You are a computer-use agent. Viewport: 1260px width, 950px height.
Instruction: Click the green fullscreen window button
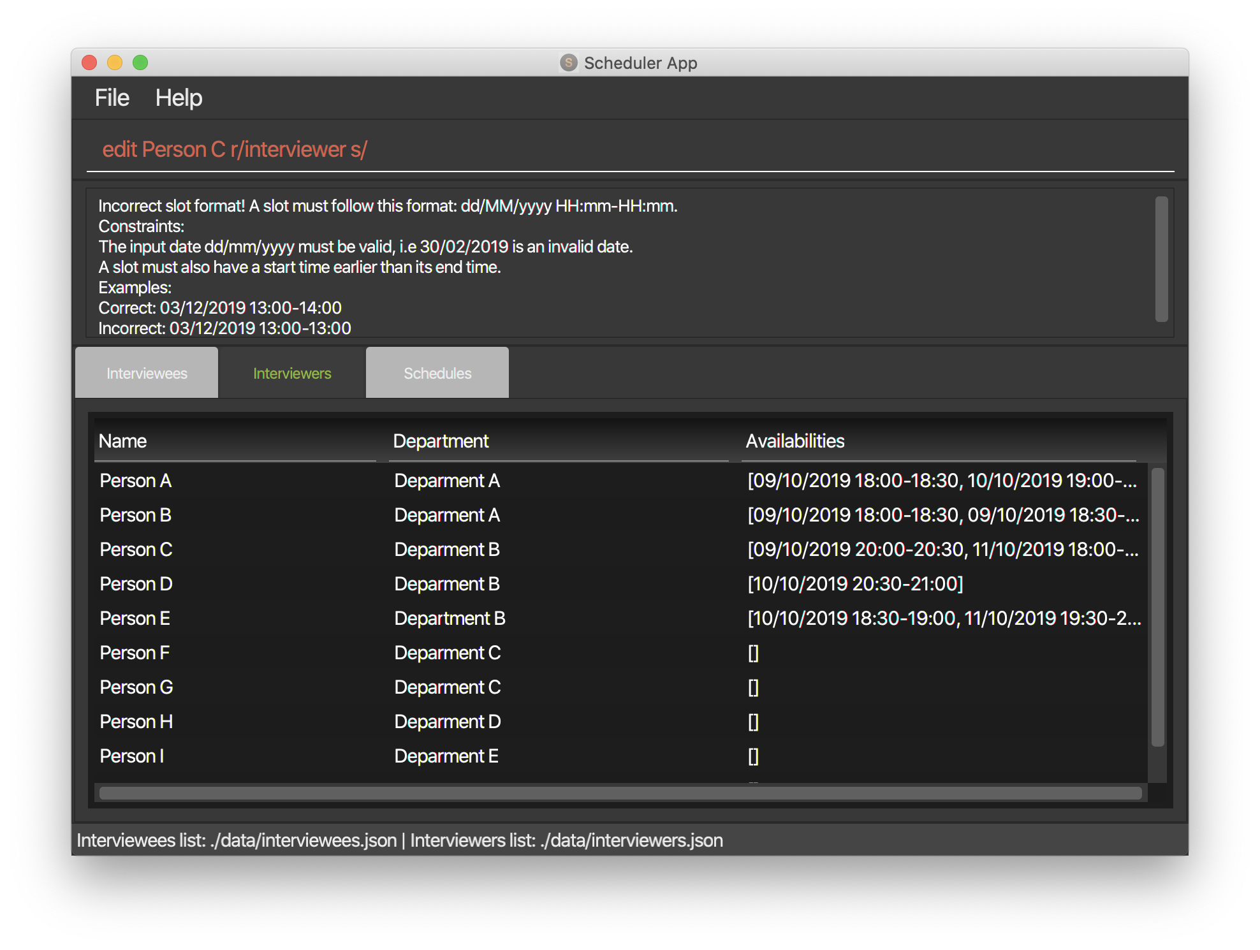pyautogui.click(x=140, y=62)
